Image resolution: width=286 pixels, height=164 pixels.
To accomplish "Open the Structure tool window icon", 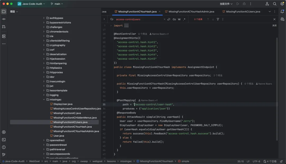I will point(4,36).
